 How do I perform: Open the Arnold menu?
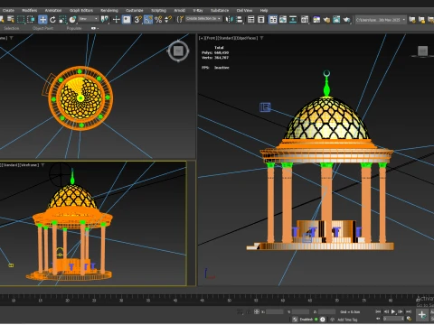[x=180, y=10]
